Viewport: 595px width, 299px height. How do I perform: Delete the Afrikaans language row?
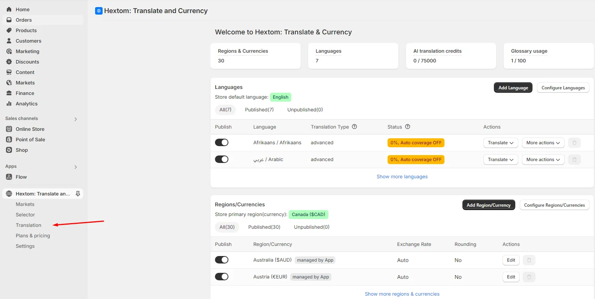tap(574, 143)
